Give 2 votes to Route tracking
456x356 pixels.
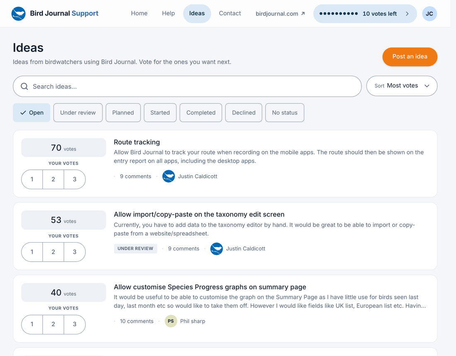pyautogui.click(x=53, y=179)
